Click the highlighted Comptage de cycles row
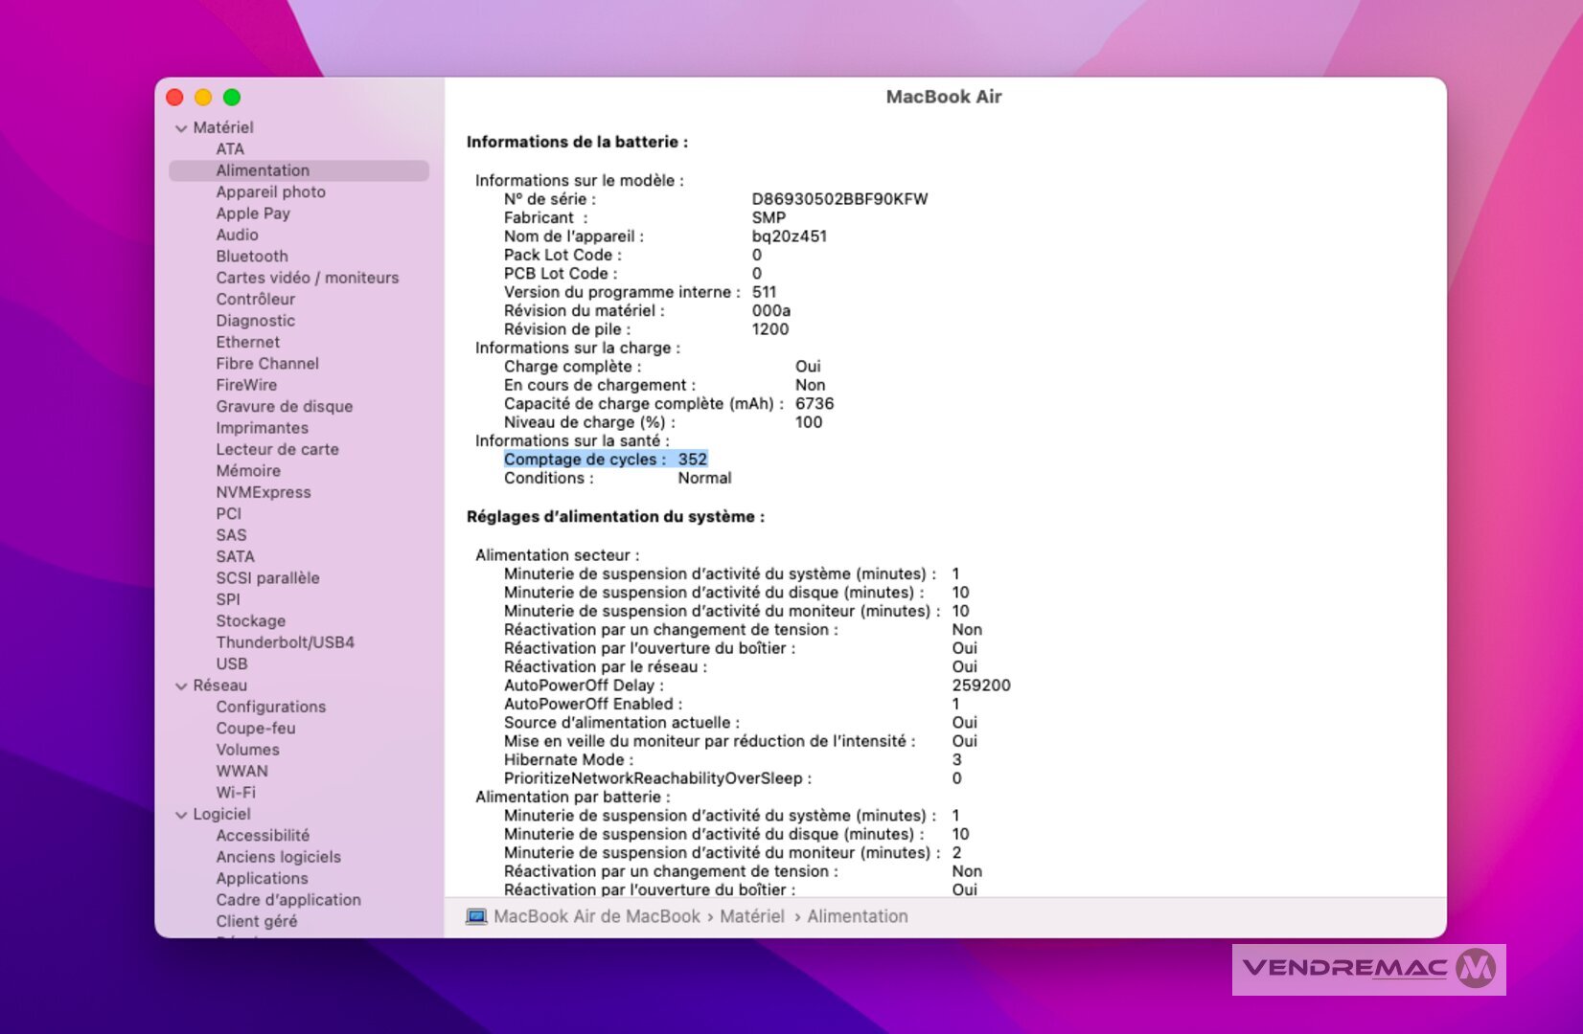Viewport: 1583px width, 1034px height. tap(605, 460)
